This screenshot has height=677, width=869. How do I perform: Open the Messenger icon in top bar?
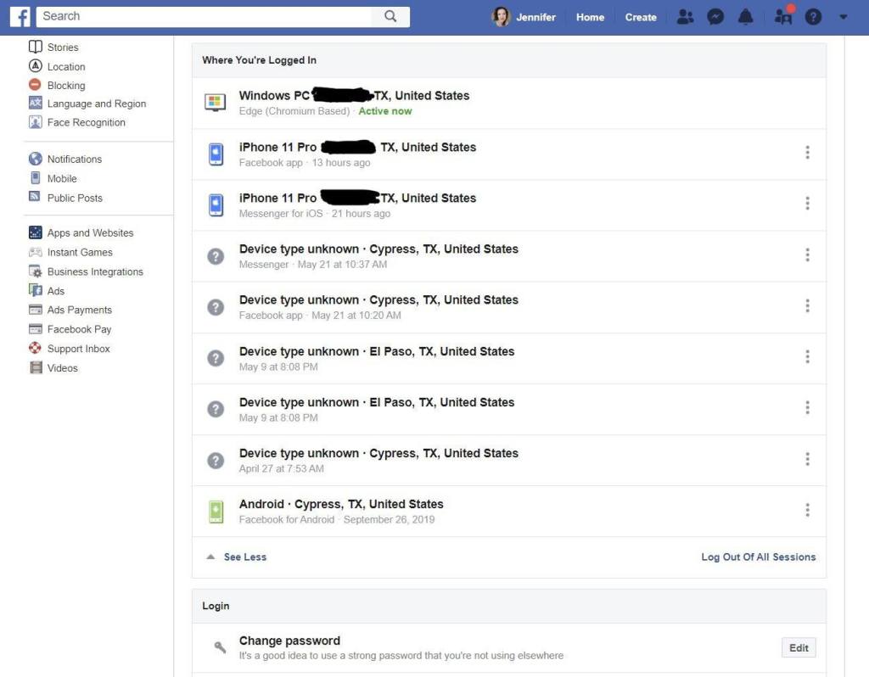[715, 17]
